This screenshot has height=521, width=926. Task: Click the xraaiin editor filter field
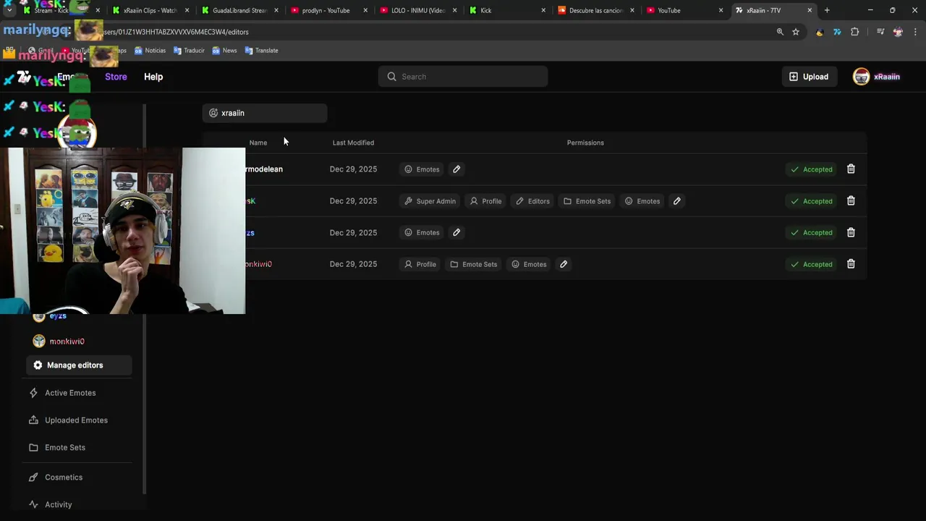265,113
